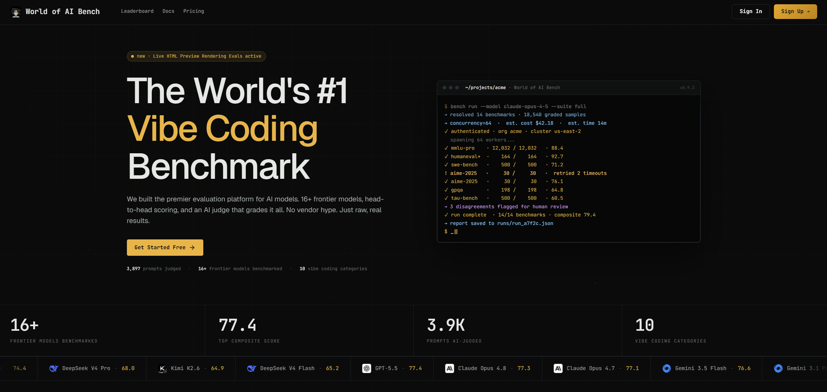Select the Gemini 3.5 Flash ticker label

[701, 368]
